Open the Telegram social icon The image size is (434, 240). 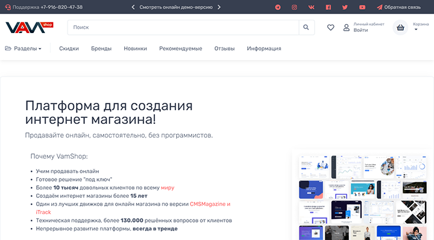coord(278,7)
